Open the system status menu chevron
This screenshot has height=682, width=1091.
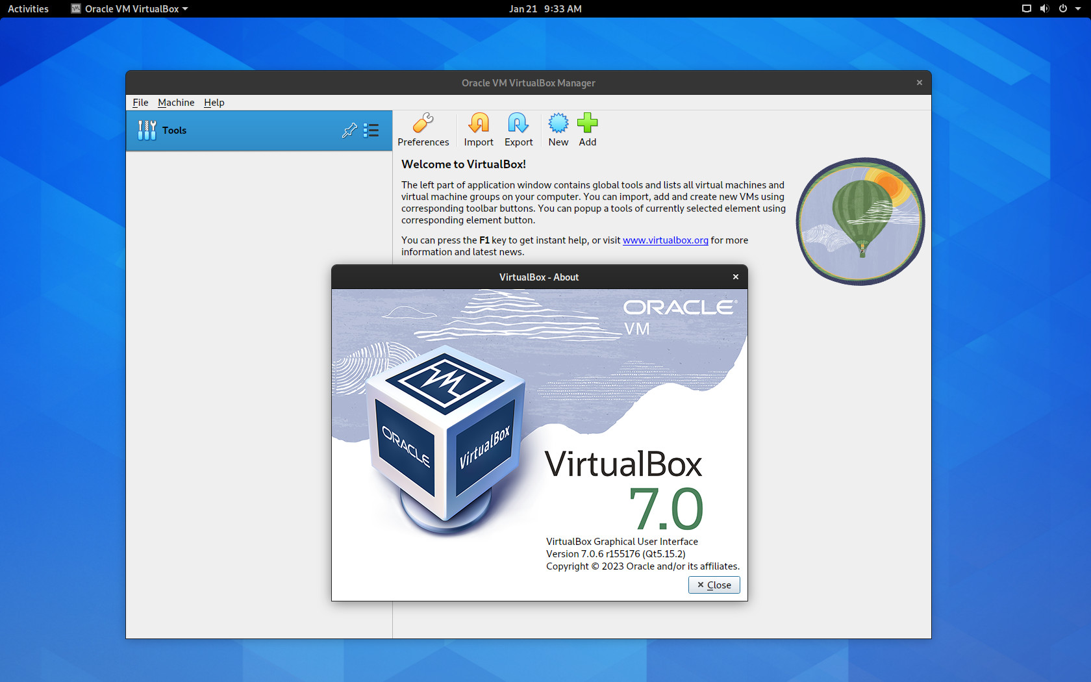pos(1078,8)
